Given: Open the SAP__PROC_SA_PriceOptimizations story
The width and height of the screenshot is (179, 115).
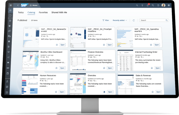Looking at the screenshot, I should [110, 45].
